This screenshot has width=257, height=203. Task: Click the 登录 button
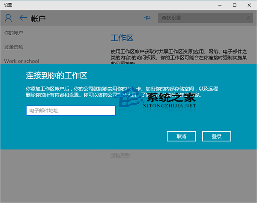[216, 136]
